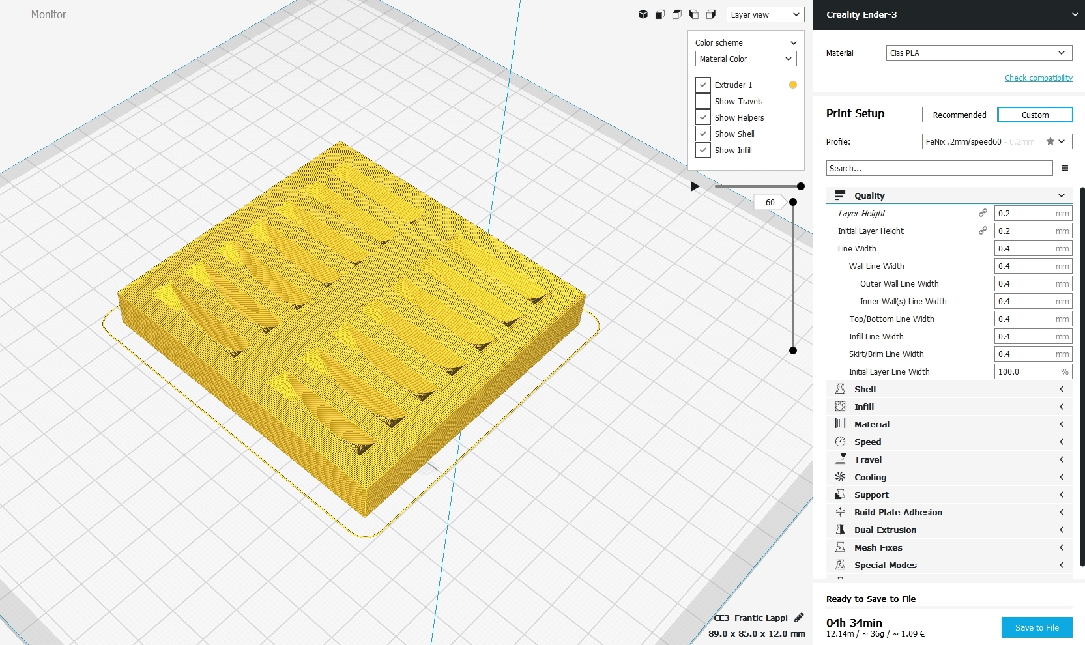Select the left side view cube icon
Image resolution: width=1085 pixels, height=645 pixels.
694,14
